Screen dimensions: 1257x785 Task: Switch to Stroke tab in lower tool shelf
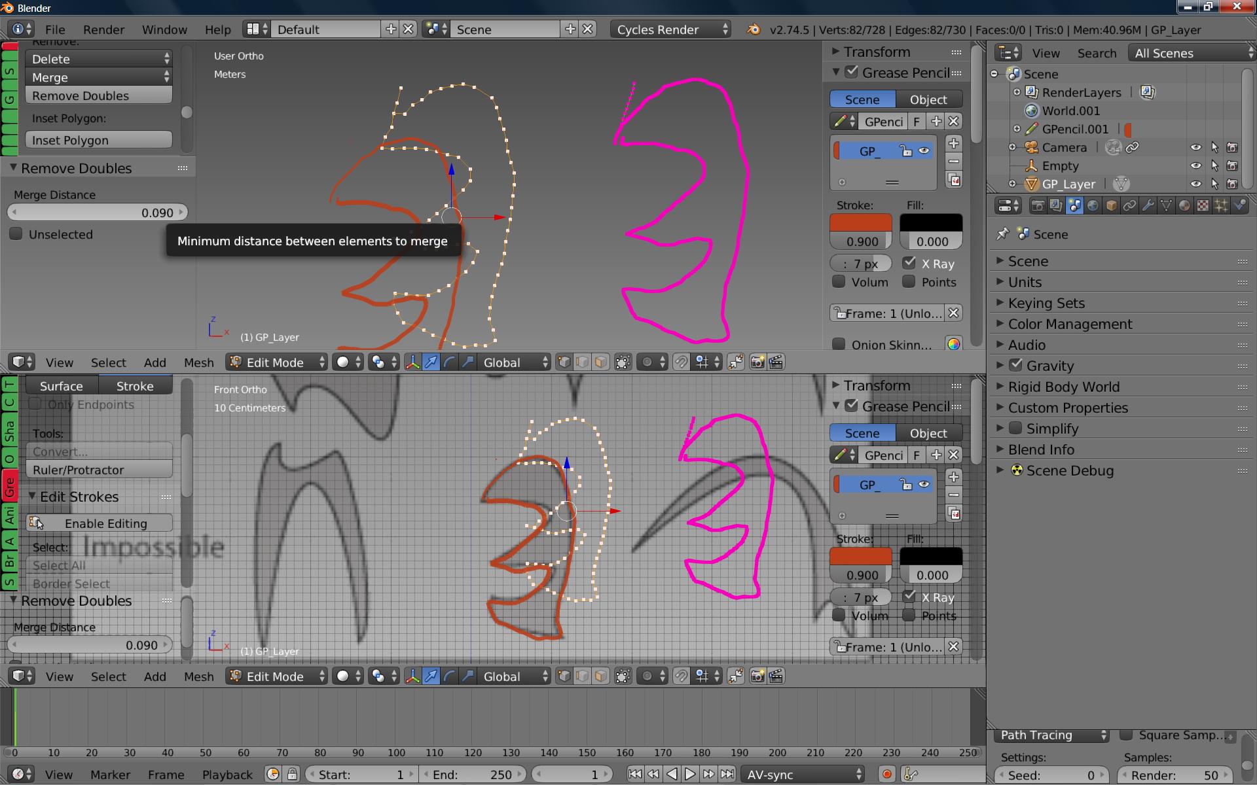pyautogui.click(x=135, y=386)
